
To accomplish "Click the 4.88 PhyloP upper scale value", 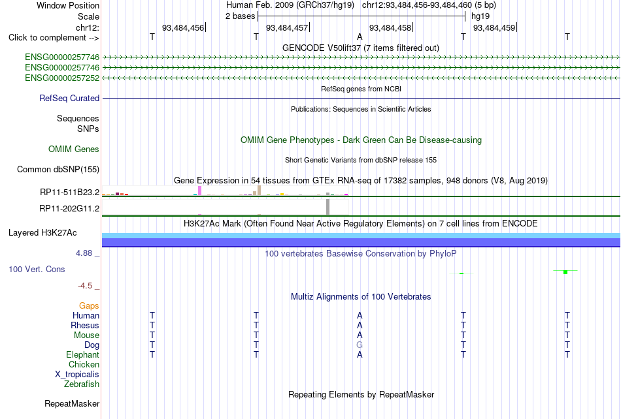I will click(x=84, y=253).
